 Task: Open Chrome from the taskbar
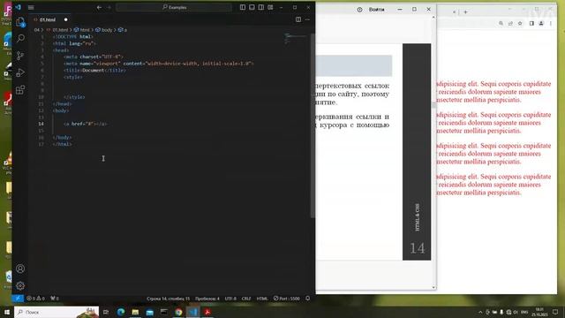coord(178,312)
